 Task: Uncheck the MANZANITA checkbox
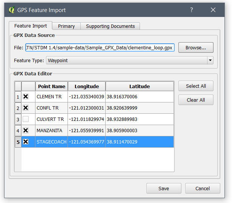click(26, 130)
